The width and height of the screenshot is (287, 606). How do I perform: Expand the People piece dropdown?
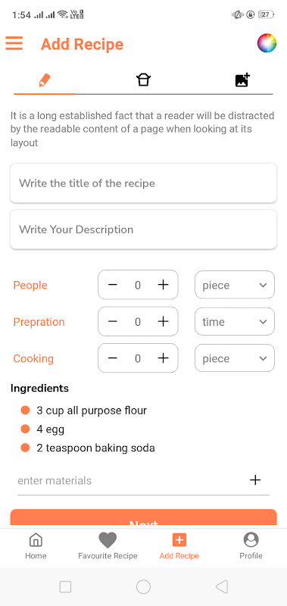tap(235, 286)
